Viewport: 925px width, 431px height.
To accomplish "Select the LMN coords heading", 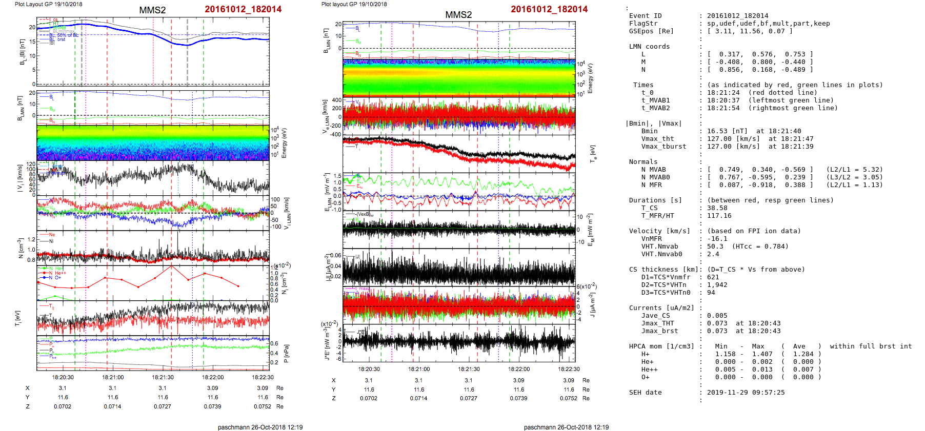I will coord(649,47).
